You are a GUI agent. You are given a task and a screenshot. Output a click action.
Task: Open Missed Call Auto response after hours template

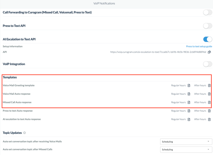[209, 102]
